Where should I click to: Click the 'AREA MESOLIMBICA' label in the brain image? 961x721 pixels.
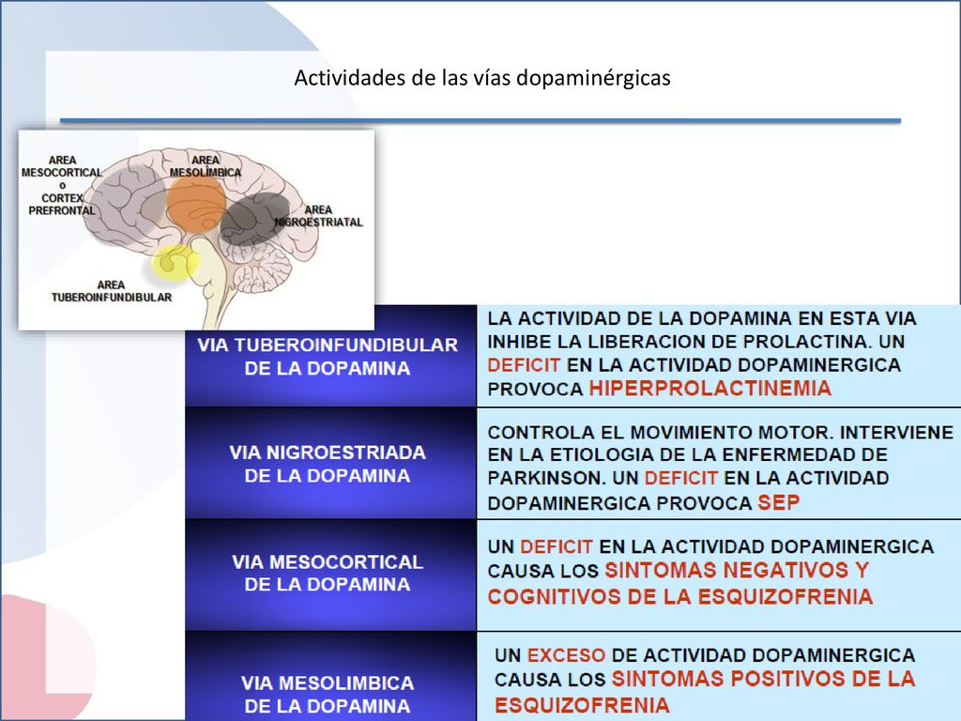click(206, 166)
